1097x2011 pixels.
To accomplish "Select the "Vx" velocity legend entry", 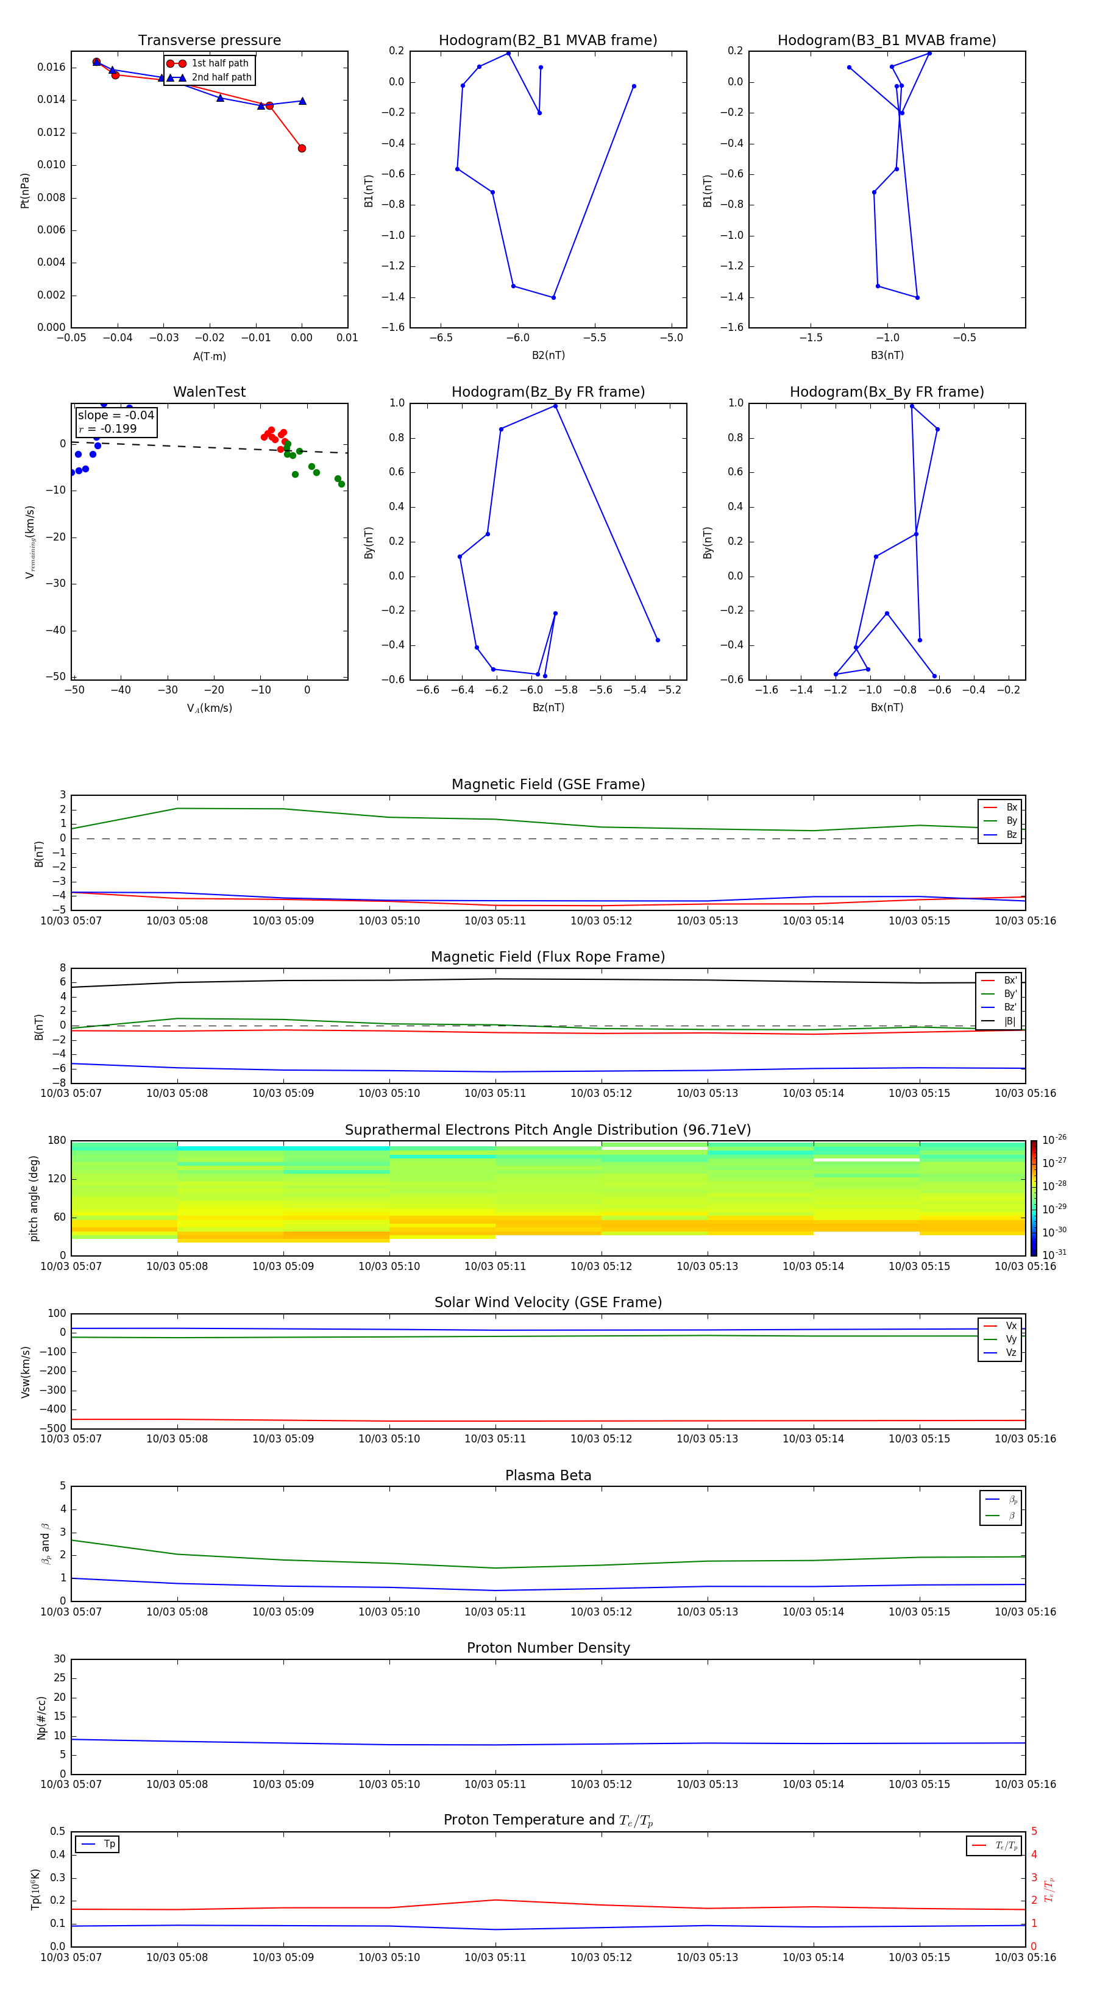I will click(x=1000, y=1327).
